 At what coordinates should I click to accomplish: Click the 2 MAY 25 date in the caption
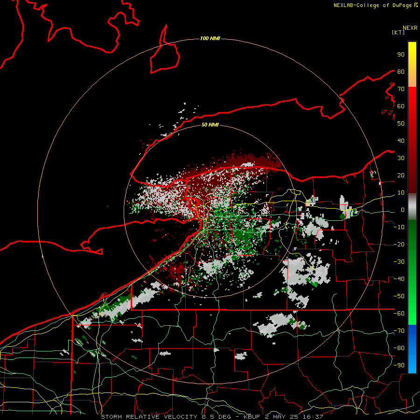281,417
